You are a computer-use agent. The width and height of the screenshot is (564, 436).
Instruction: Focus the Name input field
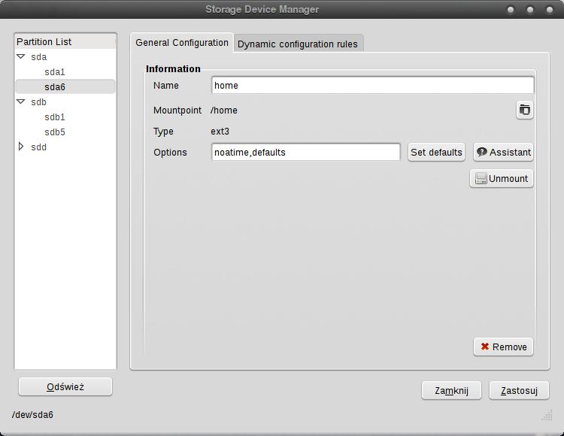tap(373, 86)
